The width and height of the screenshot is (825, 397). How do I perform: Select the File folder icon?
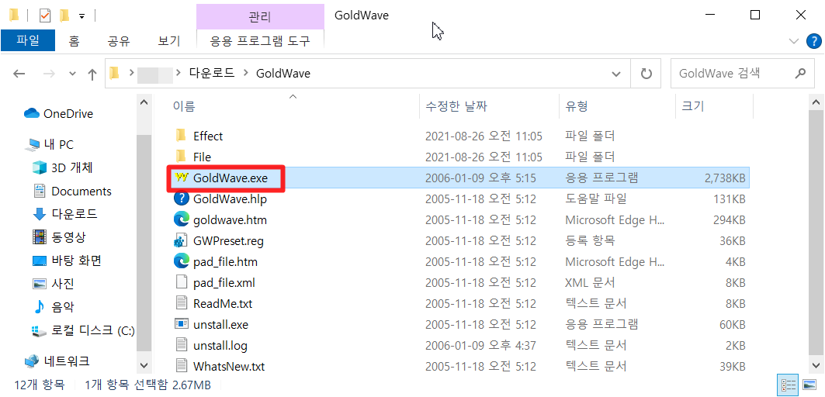[182, 157]
